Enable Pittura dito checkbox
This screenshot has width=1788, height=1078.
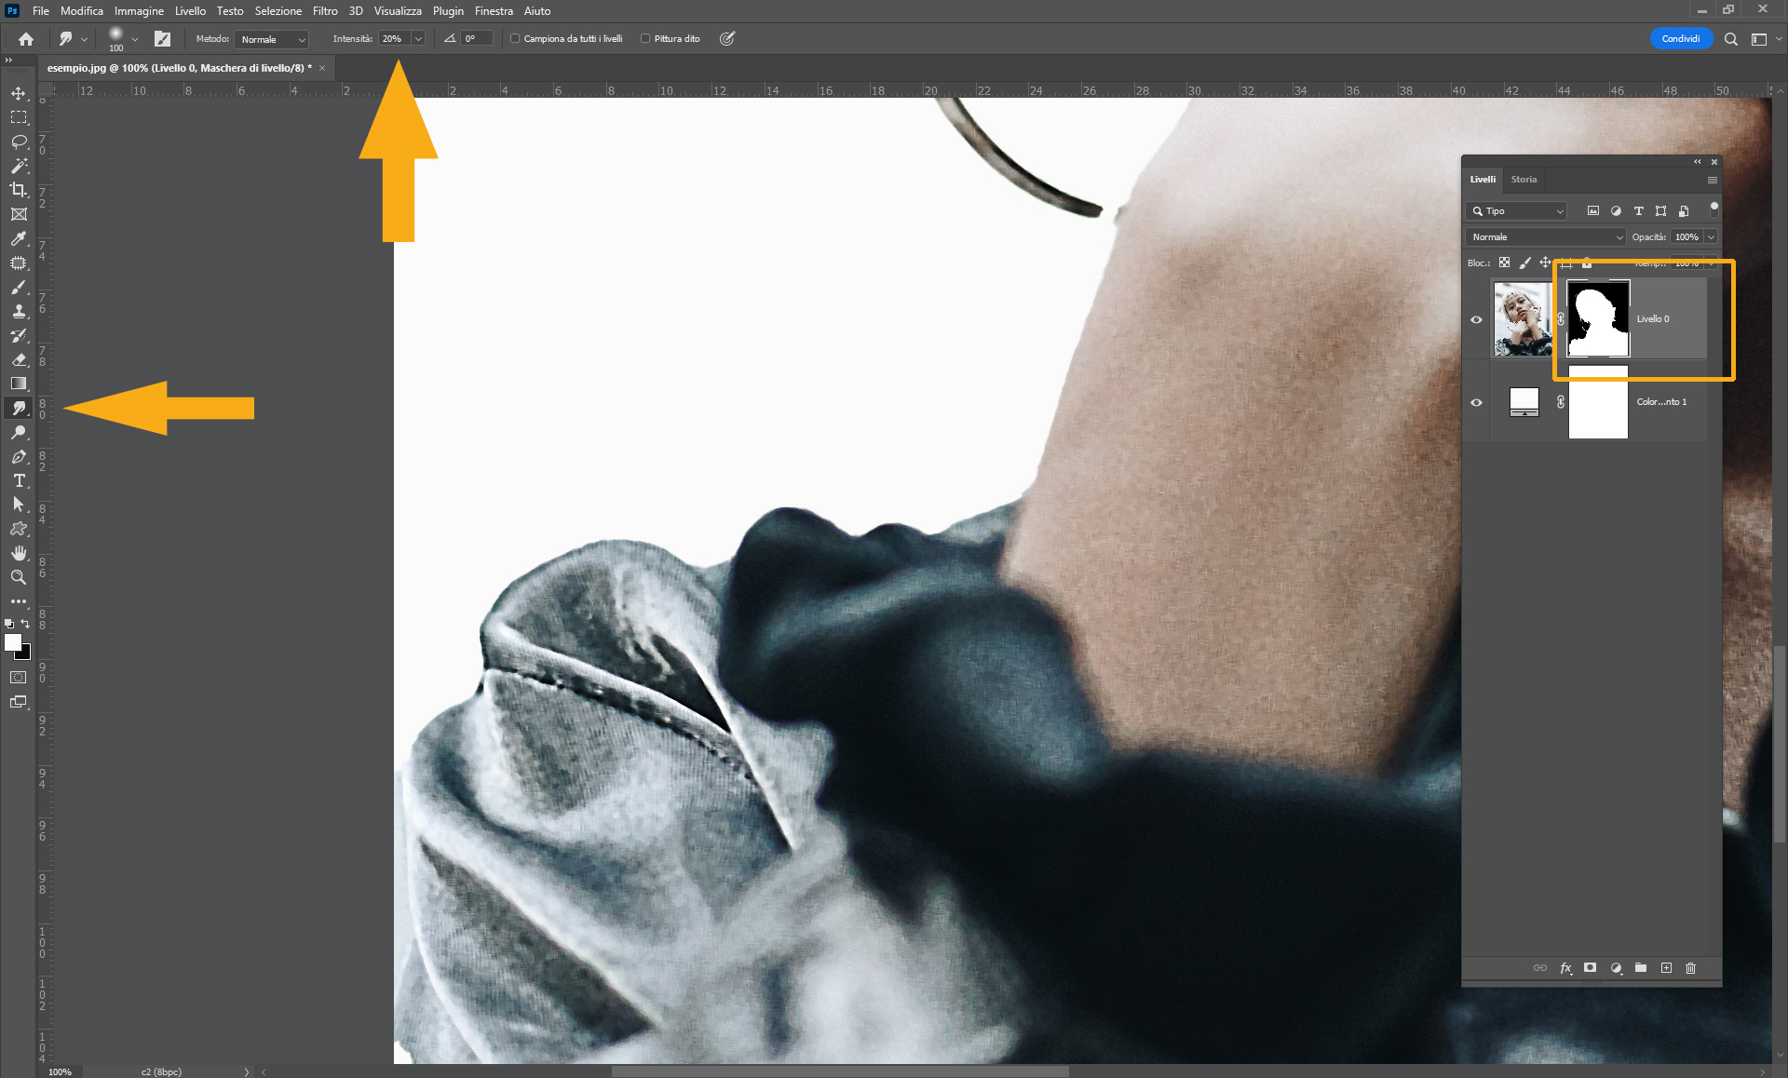[645, 39]
